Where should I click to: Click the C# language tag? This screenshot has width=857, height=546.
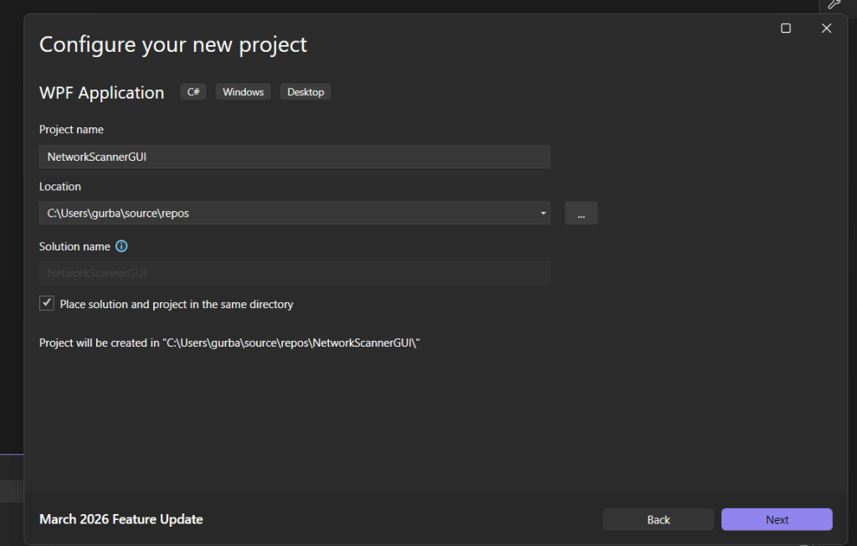click(x=192, y=92)
